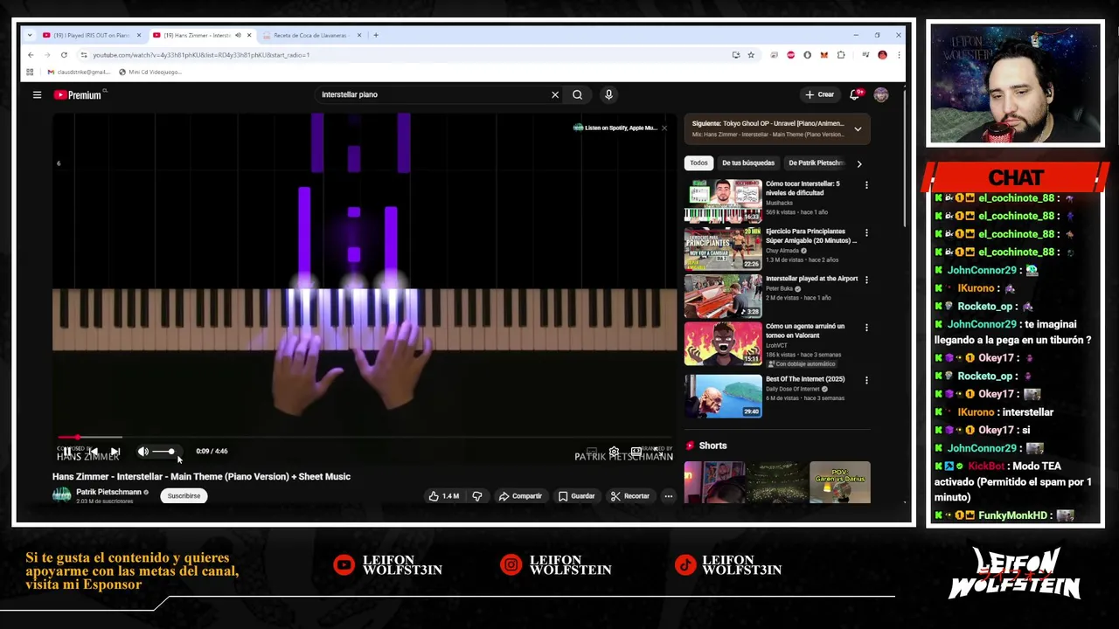
Task: Open the Chrome apps grid shortcut
Action: click(30, 72)
